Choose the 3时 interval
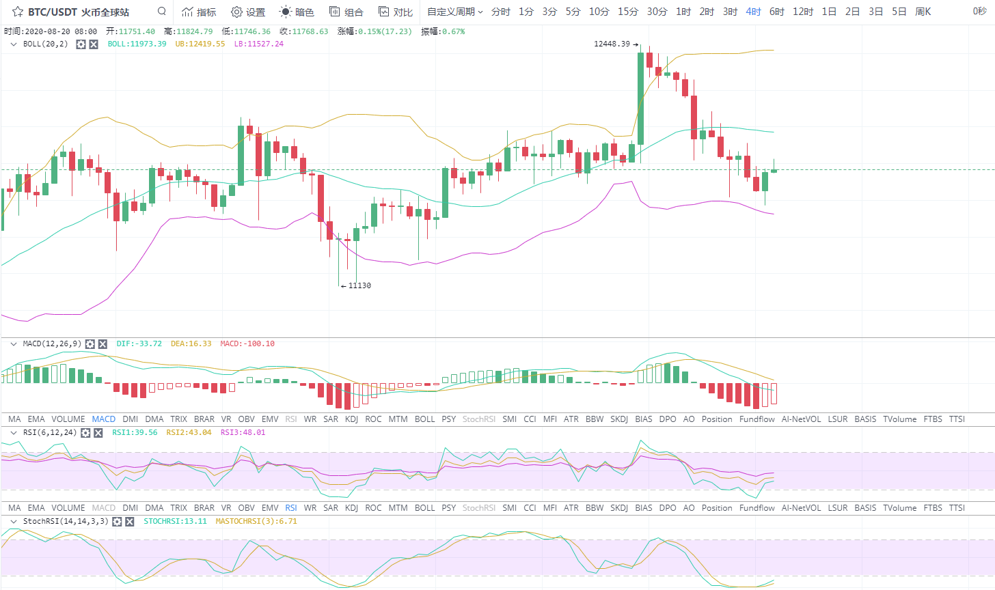Image resolution: width=995 pixels, height=590 pixels. (730, 12)
